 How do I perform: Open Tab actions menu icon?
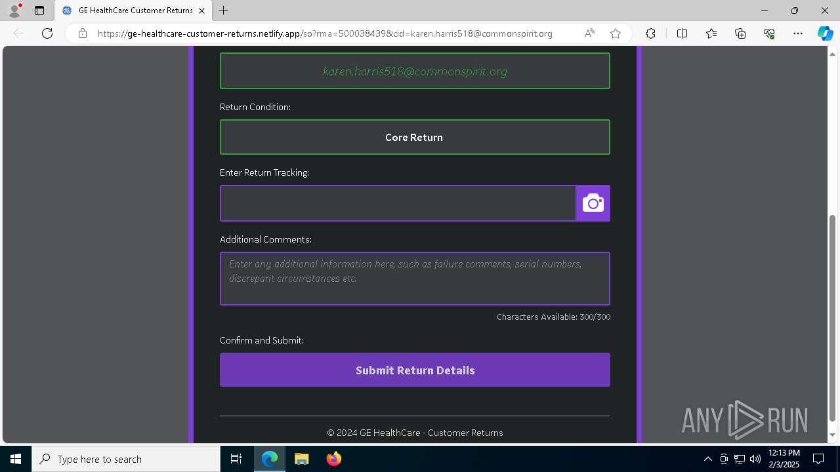39,10
